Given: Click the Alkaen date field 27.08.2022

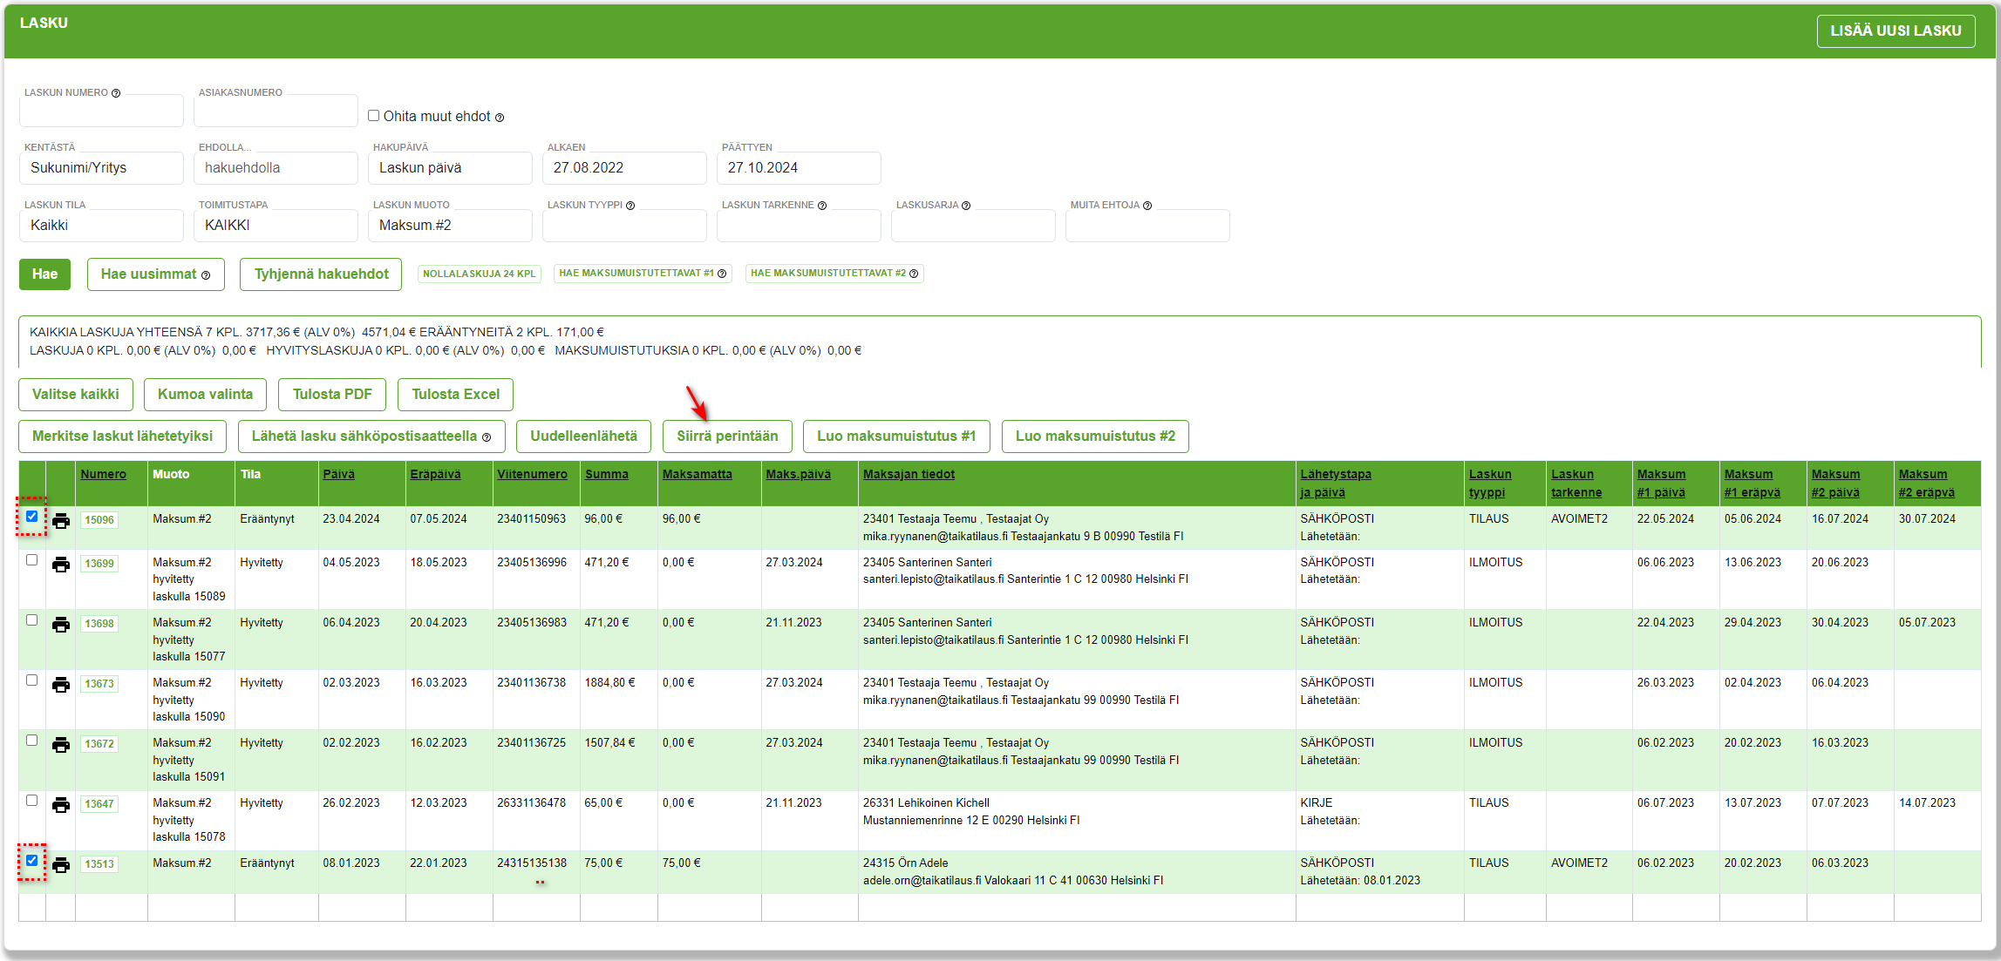Looking at the screenshot, I should tap(624, 168).
